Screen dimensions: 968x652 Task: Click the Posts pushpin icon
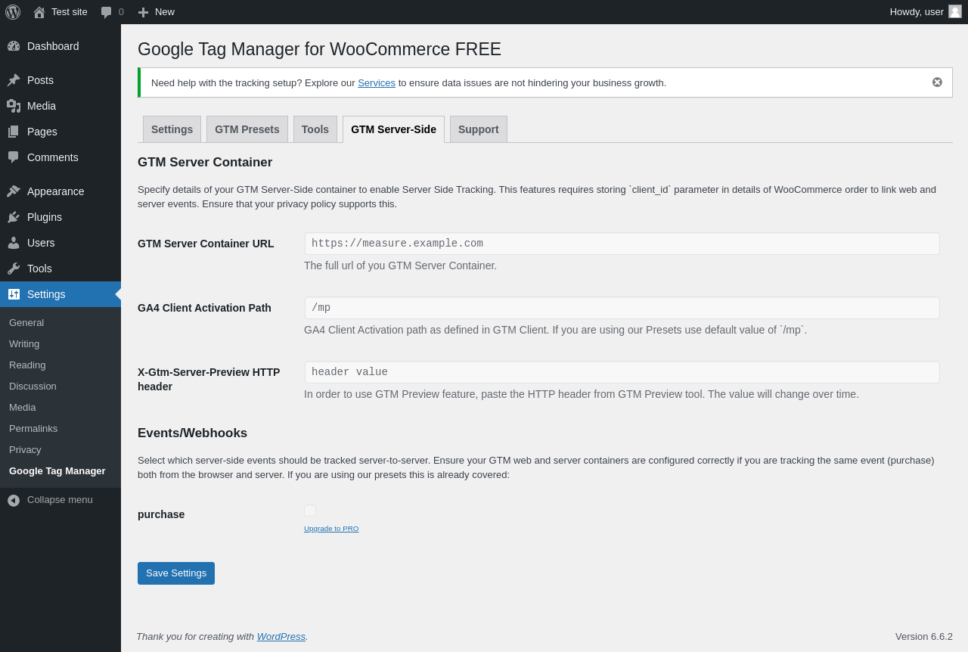click(14, 80)
